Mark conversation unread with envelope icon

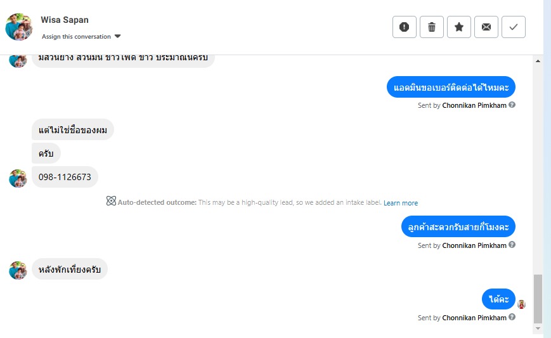coord(486,27)
